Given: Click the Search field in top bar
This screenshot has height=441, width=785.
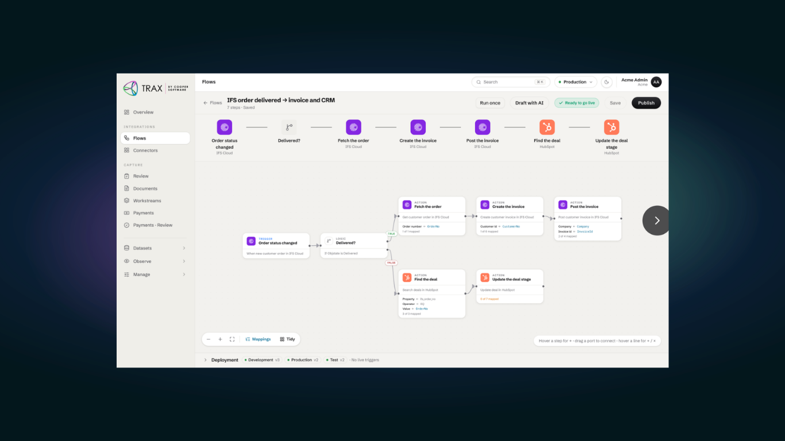Looking at the screenshot, I should pos(510,82).
